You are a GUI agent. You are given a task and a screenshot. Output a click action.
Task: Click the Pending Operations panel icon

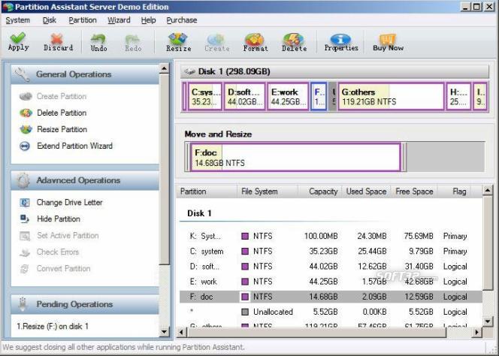pyautogui.click(x=23, y=304)
